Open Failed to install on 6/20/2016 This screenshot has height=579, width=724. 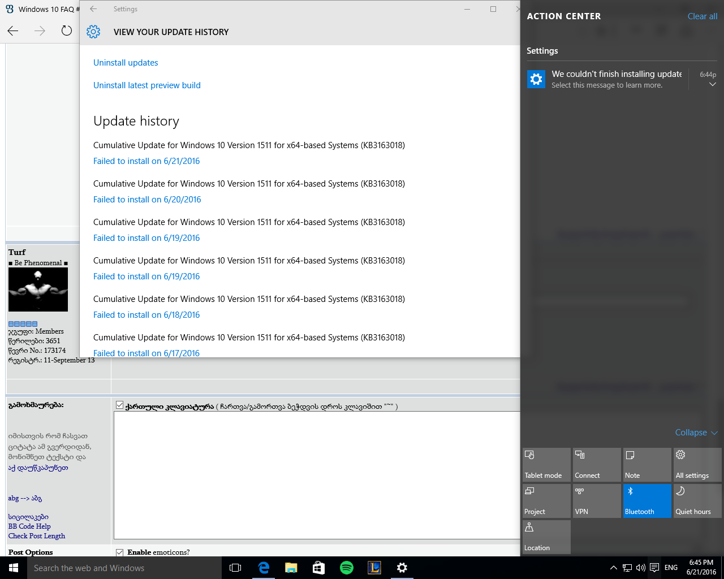click(147, 200)
